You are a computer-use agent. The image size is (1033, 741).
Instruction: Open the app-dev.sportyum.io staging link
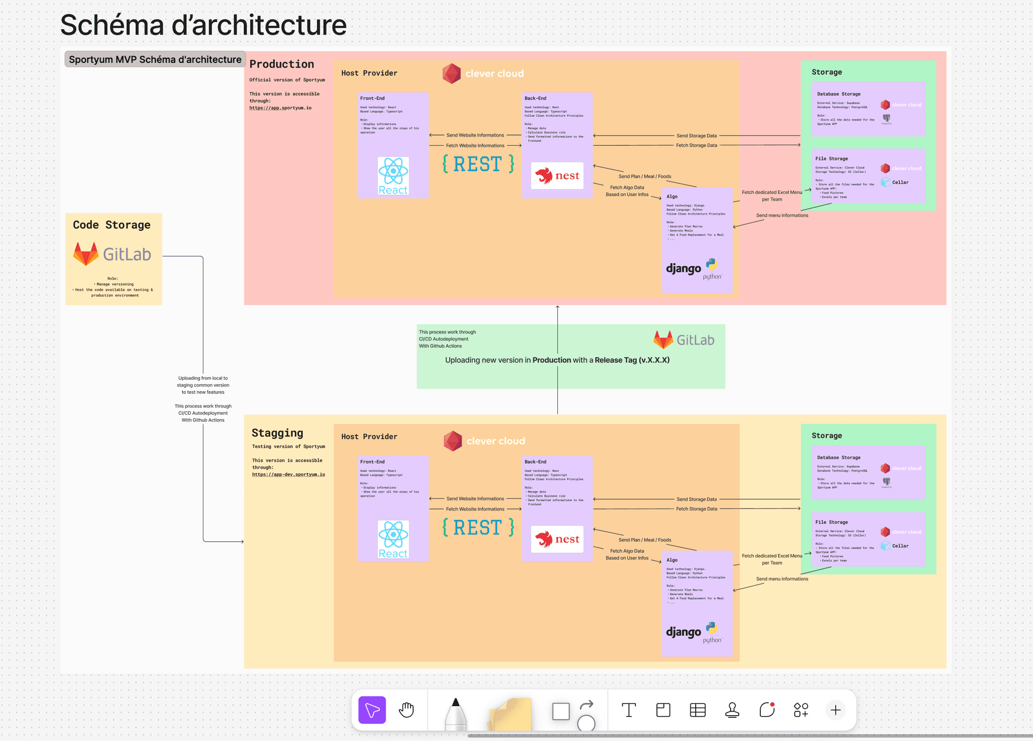tap(288, 474)
